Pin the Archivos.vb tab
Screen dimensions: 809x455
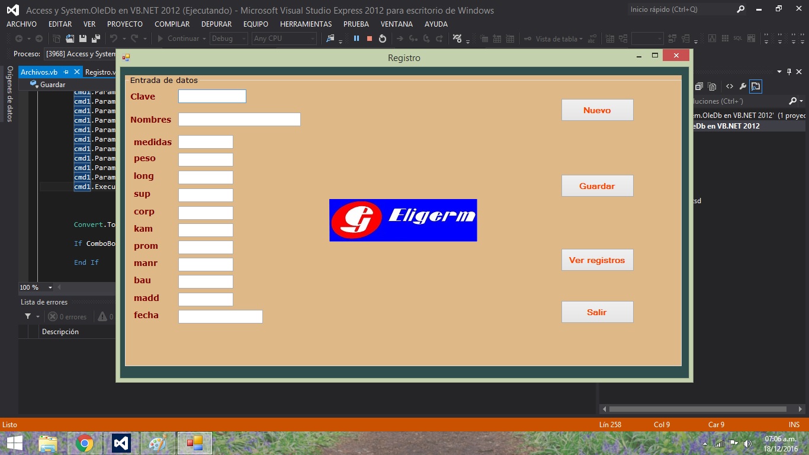tap(66, 72)
